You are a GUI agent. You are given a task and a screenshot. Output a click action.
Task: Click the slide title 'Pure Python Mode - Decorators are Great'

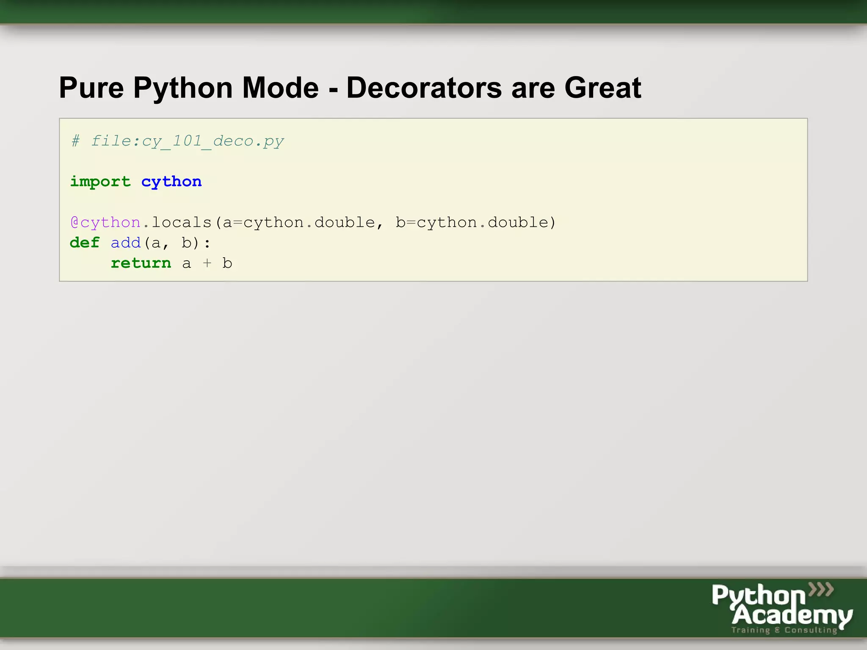(x=350, y=88)
